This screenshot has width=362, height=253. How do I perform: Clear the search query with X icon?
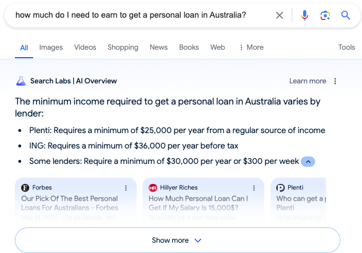click(x=279, y=15)
